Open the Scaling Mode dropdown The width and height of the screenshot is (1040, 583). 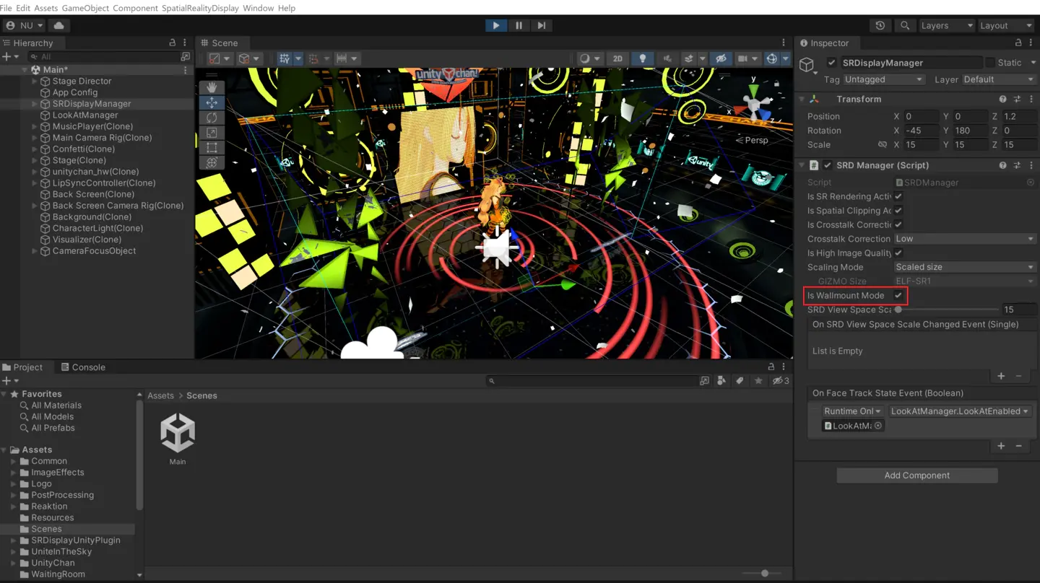point(964,267)
